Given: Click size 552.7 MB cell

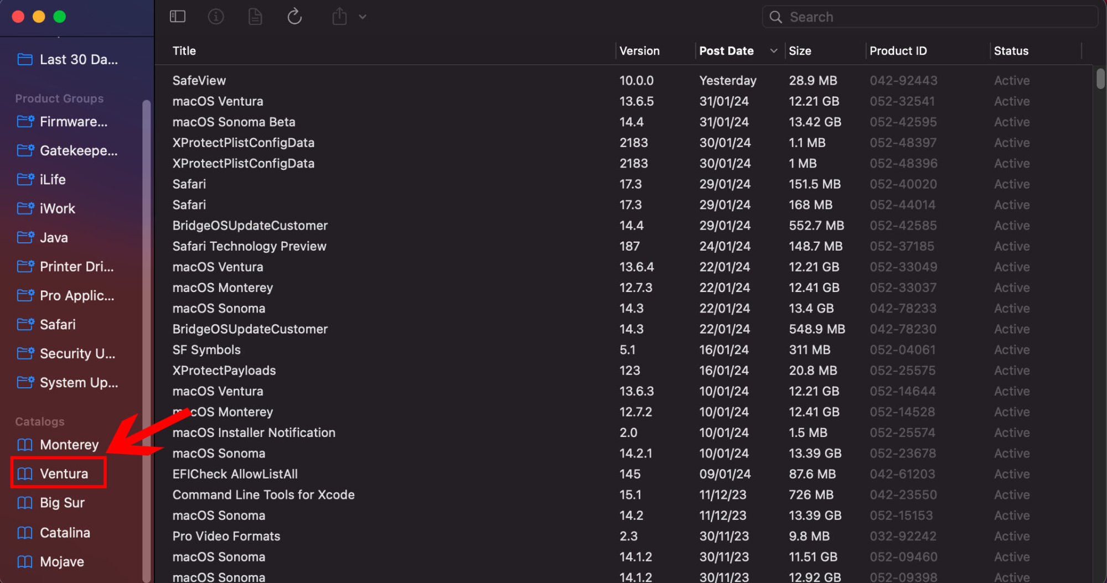Looking at the screenshot, I should 816,226.
